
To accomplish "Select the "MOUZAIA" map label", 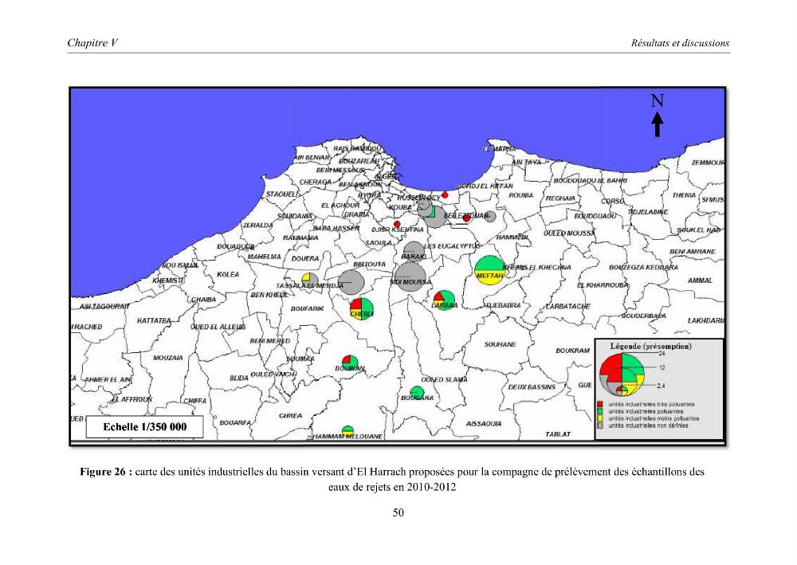I will (167, 359).
